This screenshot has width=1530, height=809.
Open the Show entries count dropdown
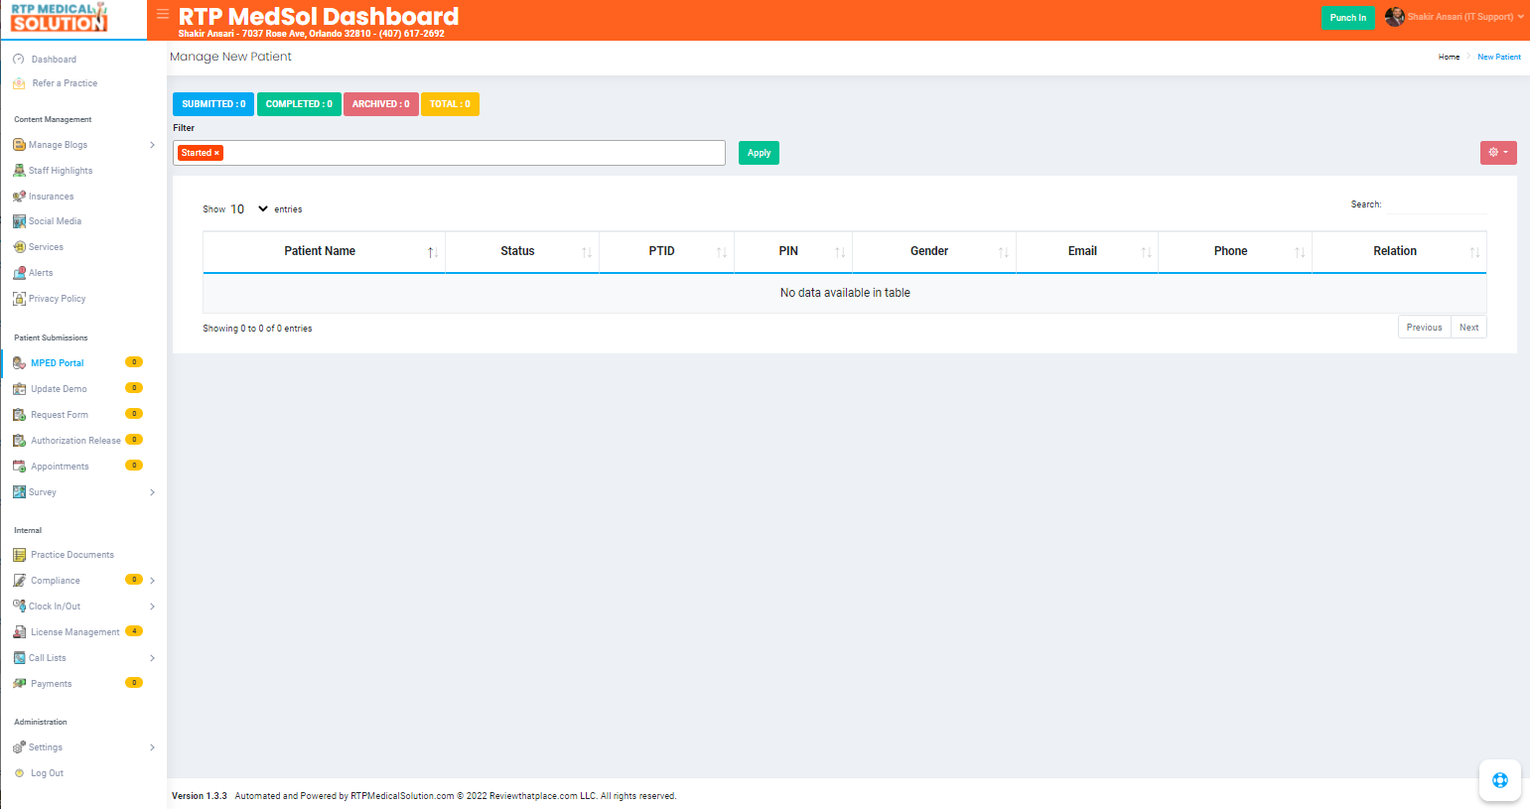[249, 209]
